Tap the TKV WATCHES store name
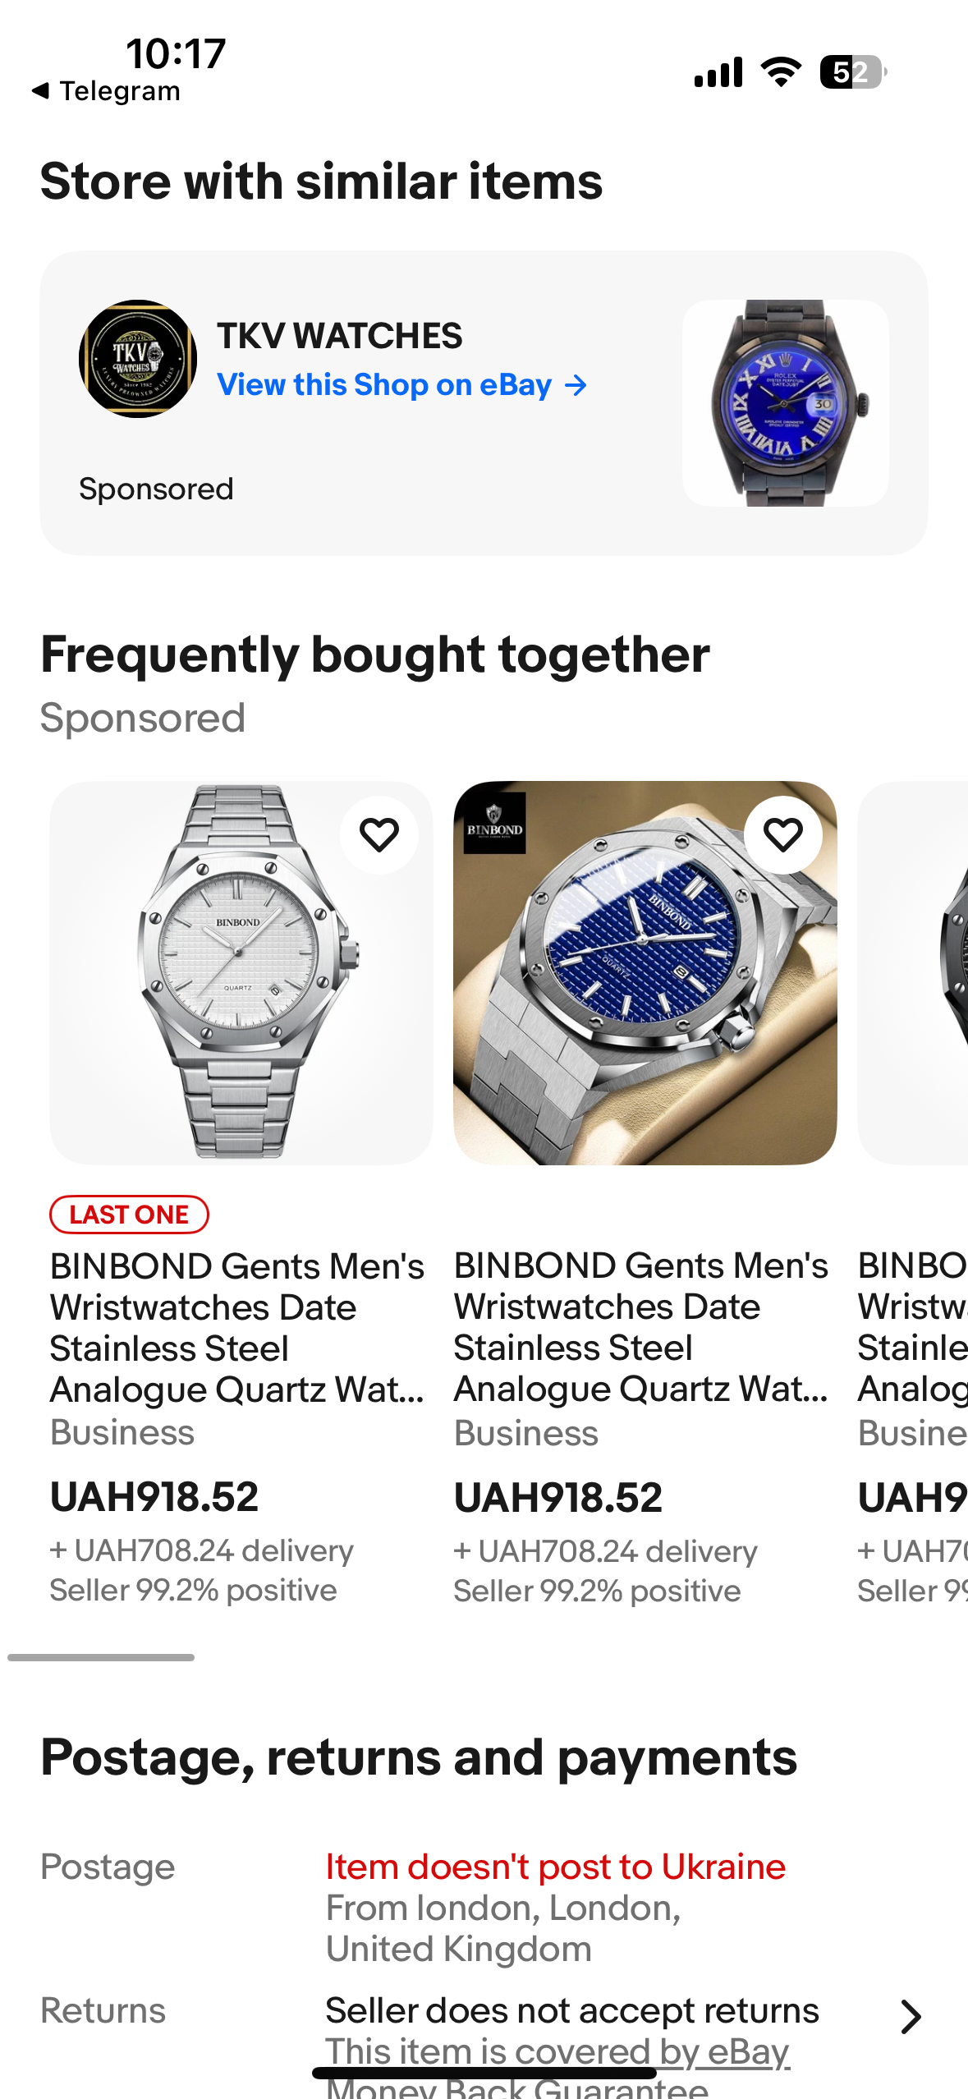 pyautogui.click(x=339, y=336)
